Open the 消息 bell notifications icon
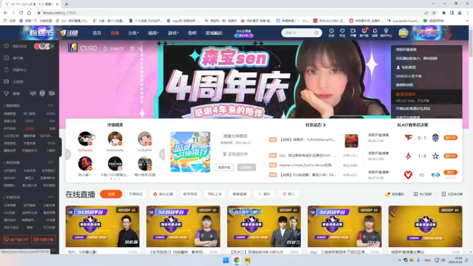 coord(375,33)
